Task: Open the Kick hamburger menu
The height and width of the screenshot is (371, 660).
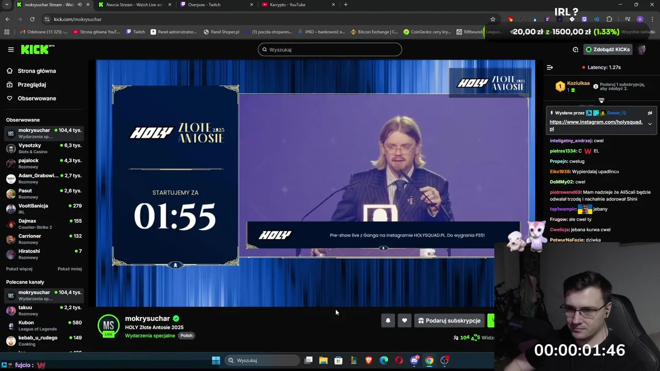Action: pos(11,49)
